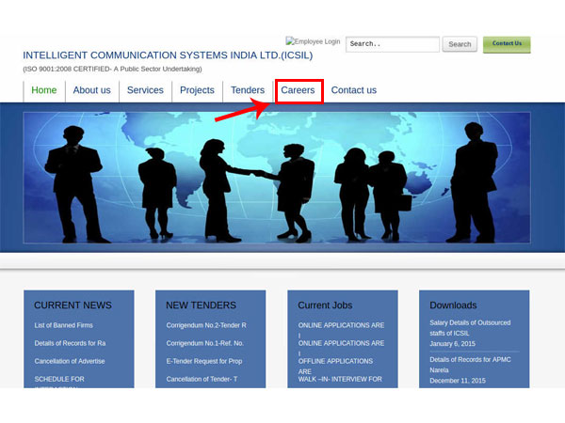The height and width of the screenshot is (423, 565).
Task: Focus the Search text field
Action: (x=393, y=44)
